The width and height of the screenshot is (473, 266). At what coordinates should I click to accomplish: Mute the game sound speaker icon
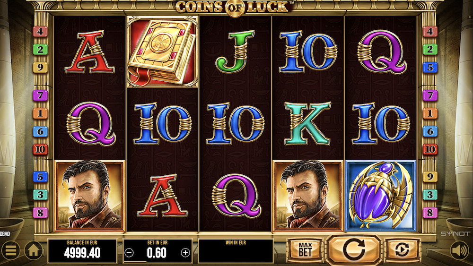459,250
